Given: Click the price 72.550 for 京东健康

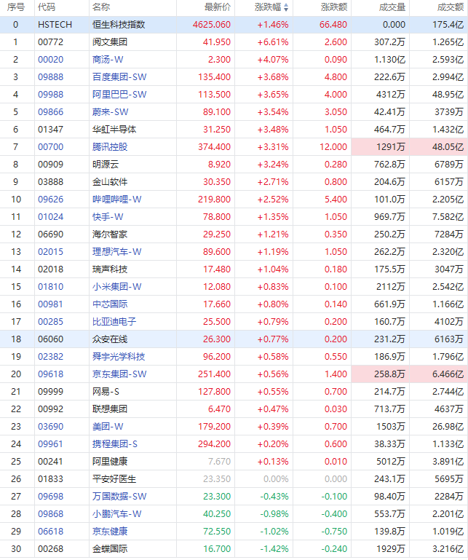Looking at the screenshot, I should pos(217,532).
